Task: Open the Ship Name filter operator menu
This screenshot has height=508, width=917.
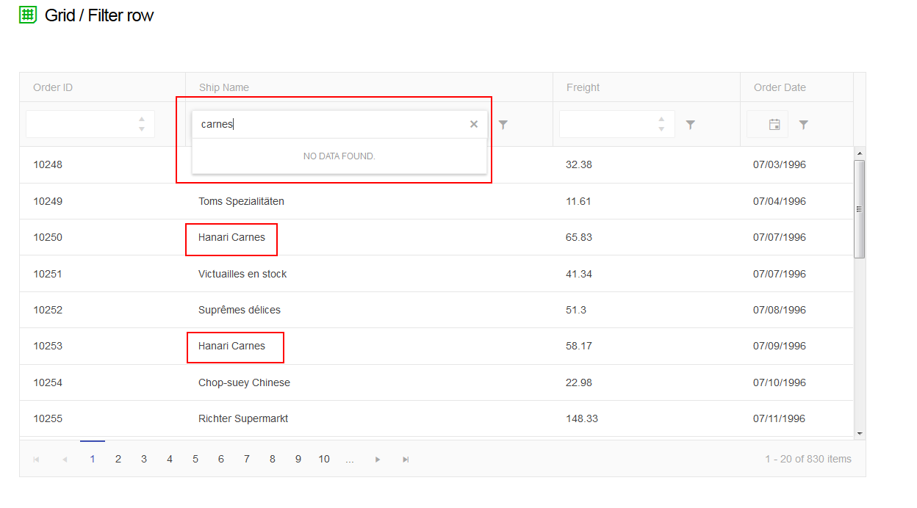Action: click(503, 125)
